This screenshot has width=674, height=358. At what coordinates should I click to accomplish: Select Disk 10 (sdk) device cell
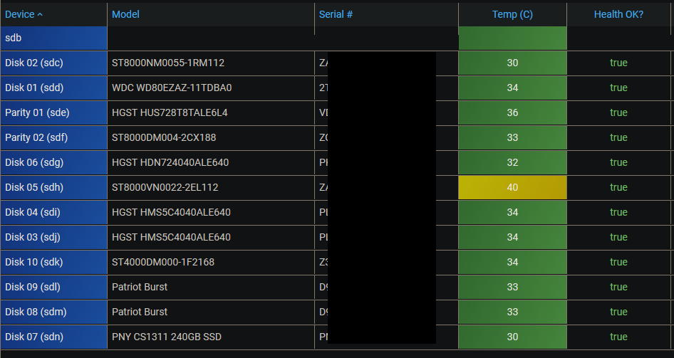(x=53, y=262)
